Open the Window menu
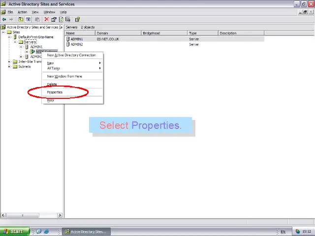 pos(49,12)
